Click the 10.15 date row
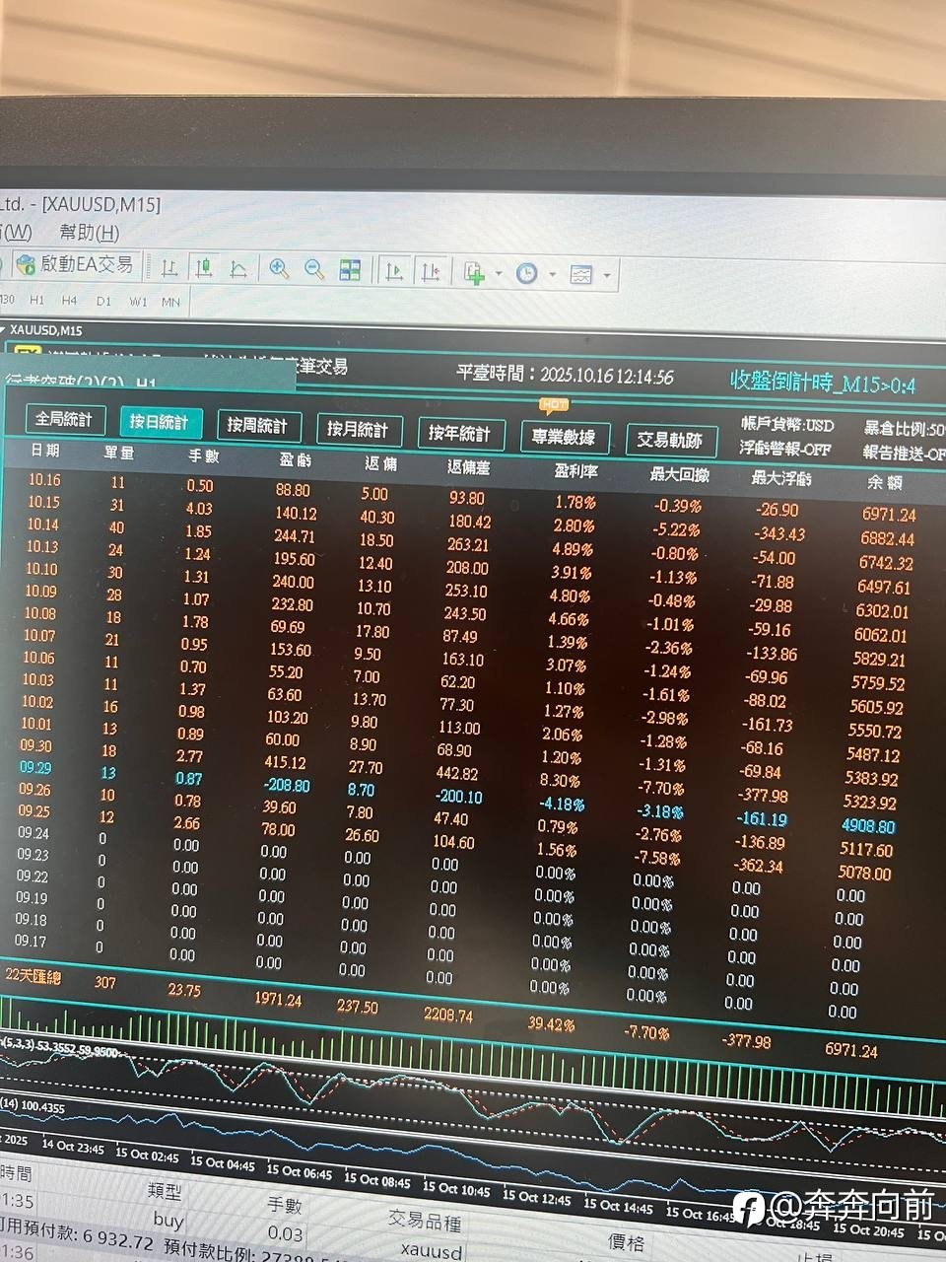The height and width of the screenshot is (1262, 946). [43, 503]
